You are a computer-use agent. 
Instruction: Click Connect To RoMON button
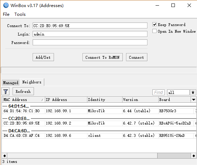pyautogui.click(x=103, y=57)
